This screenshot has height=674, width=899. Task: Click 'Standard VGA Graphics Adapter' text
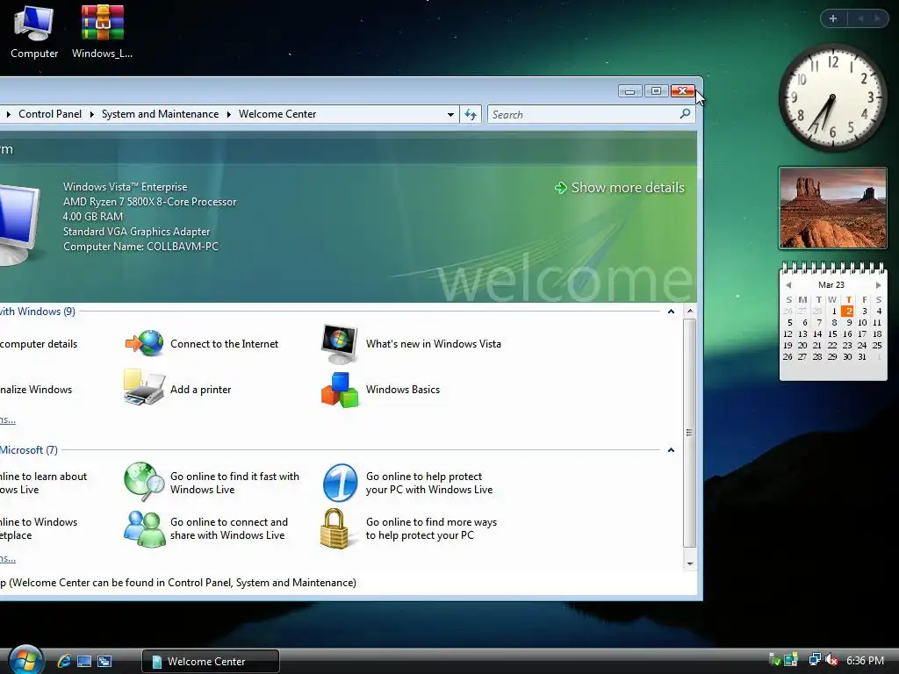[x=136, y=232]
